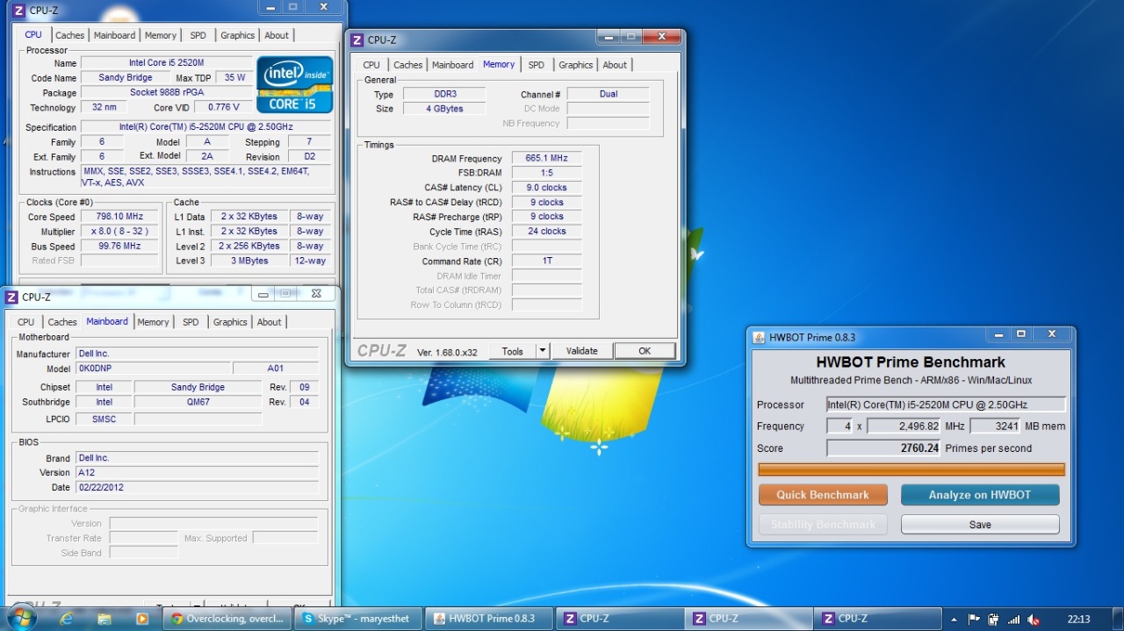
Task: Select Memory tab in top-left CPU window
Action: point(161,35)
